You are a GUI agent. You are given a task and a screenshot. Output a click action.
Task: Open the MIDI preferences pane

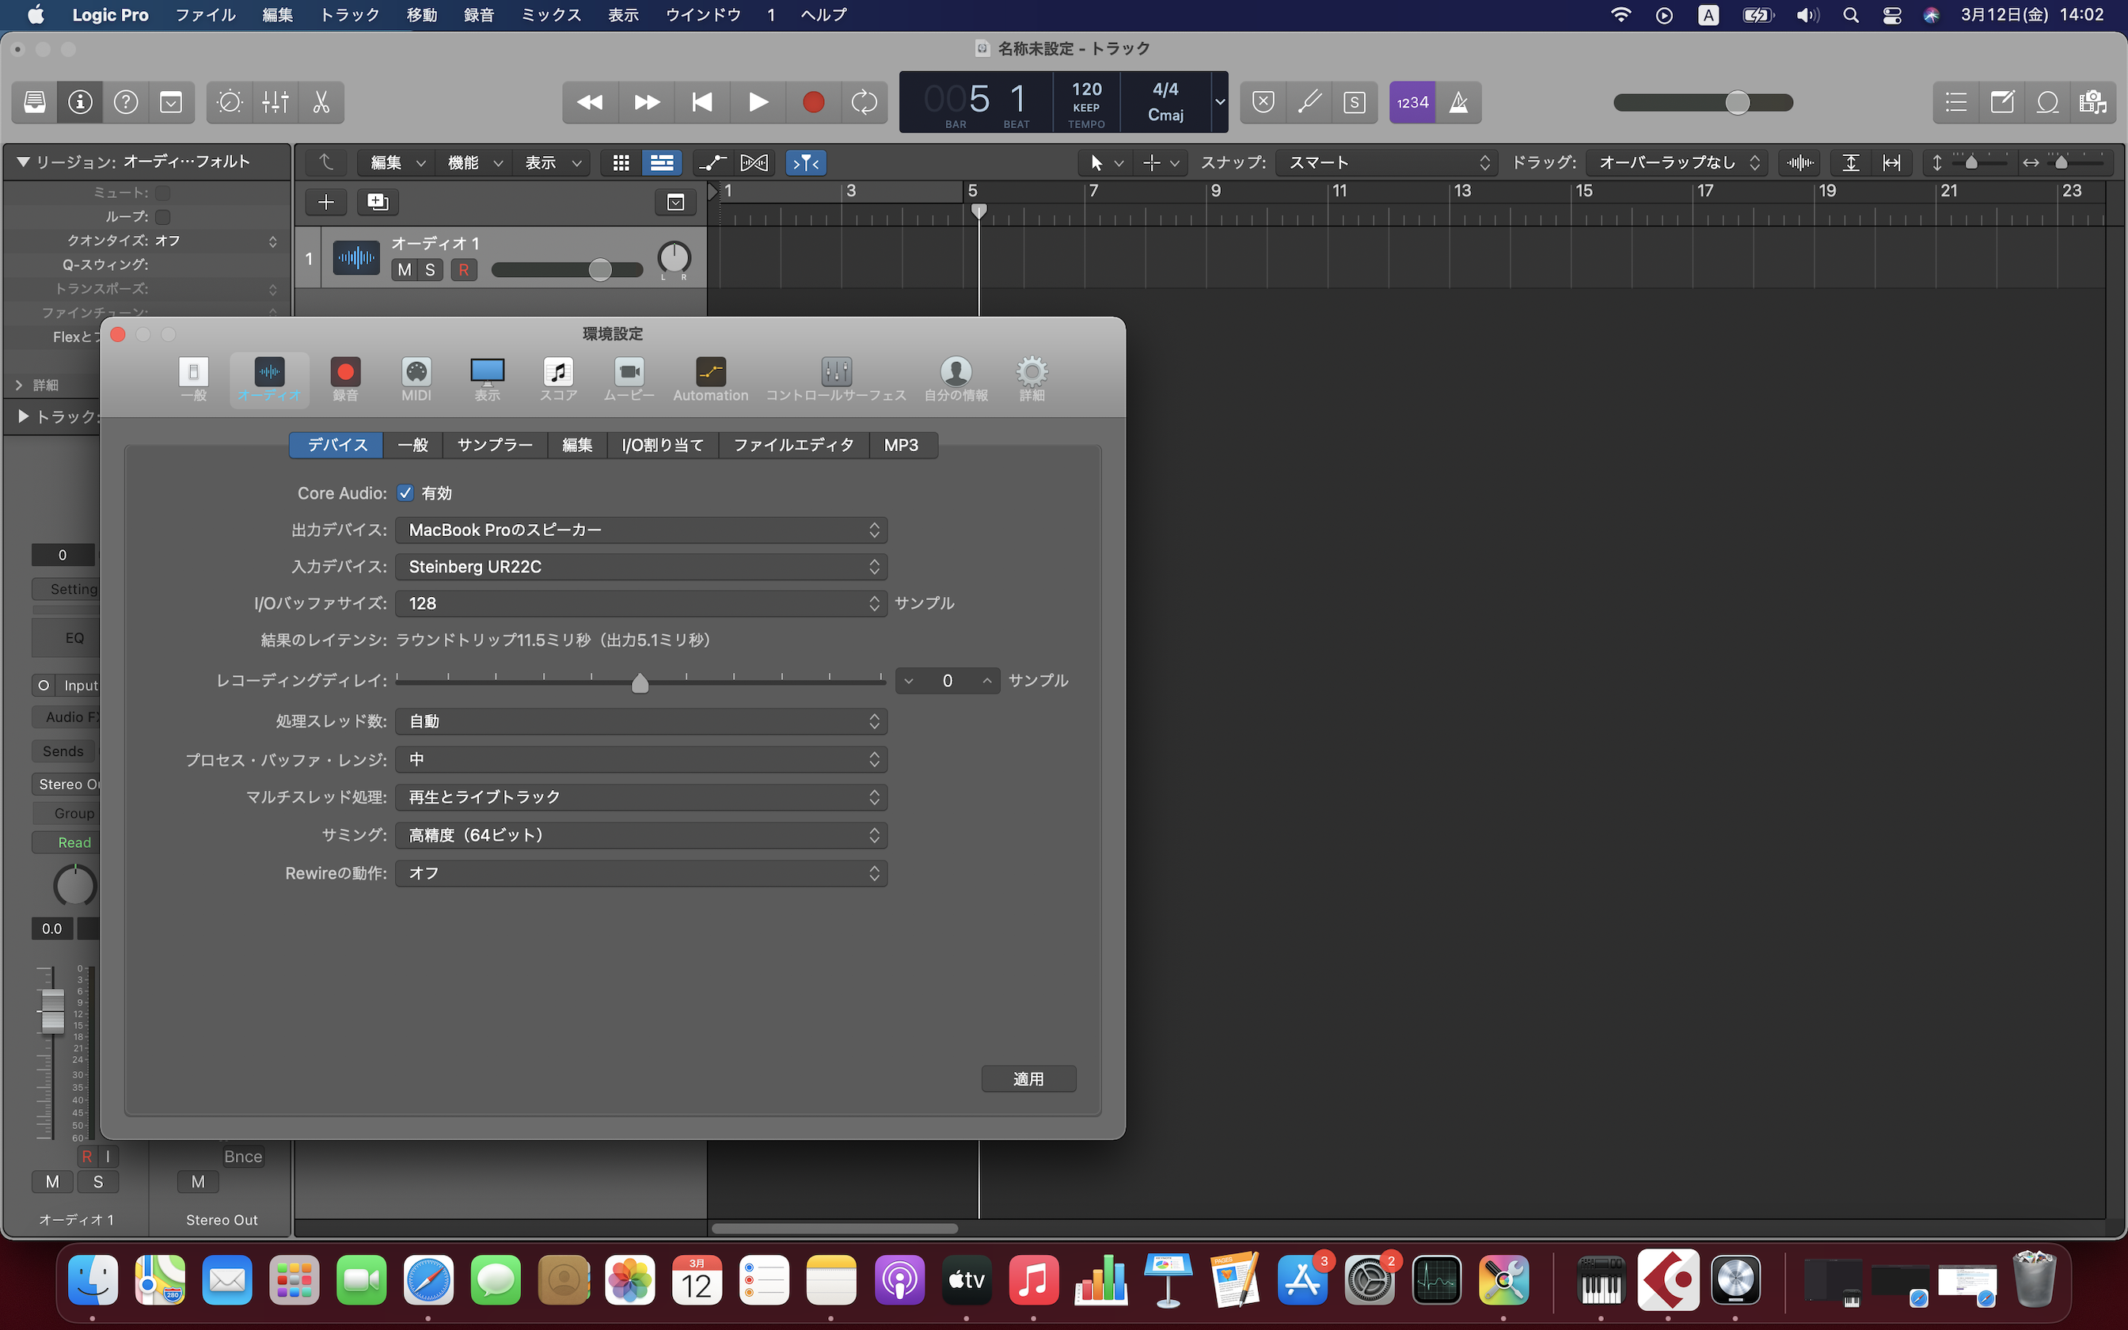tap(416, 378)
